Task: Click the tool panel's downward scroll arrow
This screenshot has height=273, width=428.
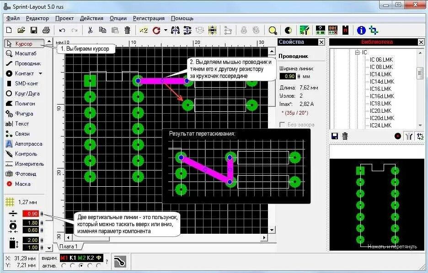Action: [49, 248]
